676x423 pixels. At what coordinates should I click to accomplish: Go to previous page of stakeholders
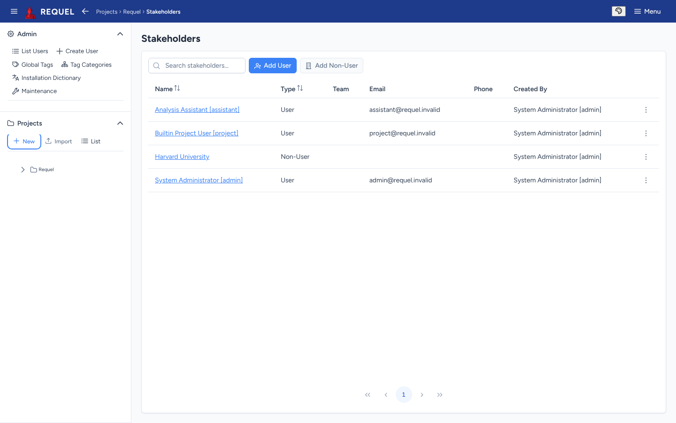[386, 395]
